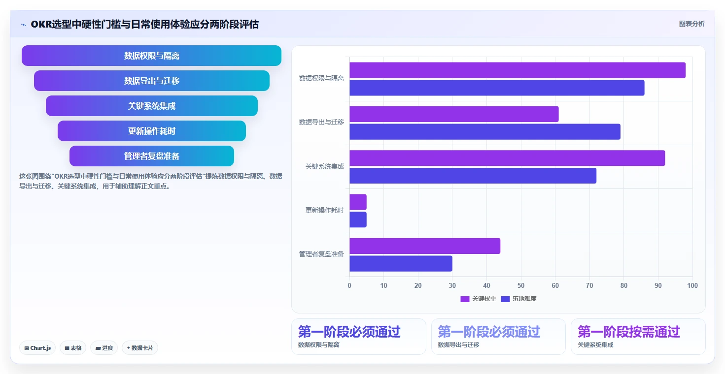Click the blue 落地难度 bar for 关键系统集成
This screenshot has width=725, height=374.
pos(473,176)
